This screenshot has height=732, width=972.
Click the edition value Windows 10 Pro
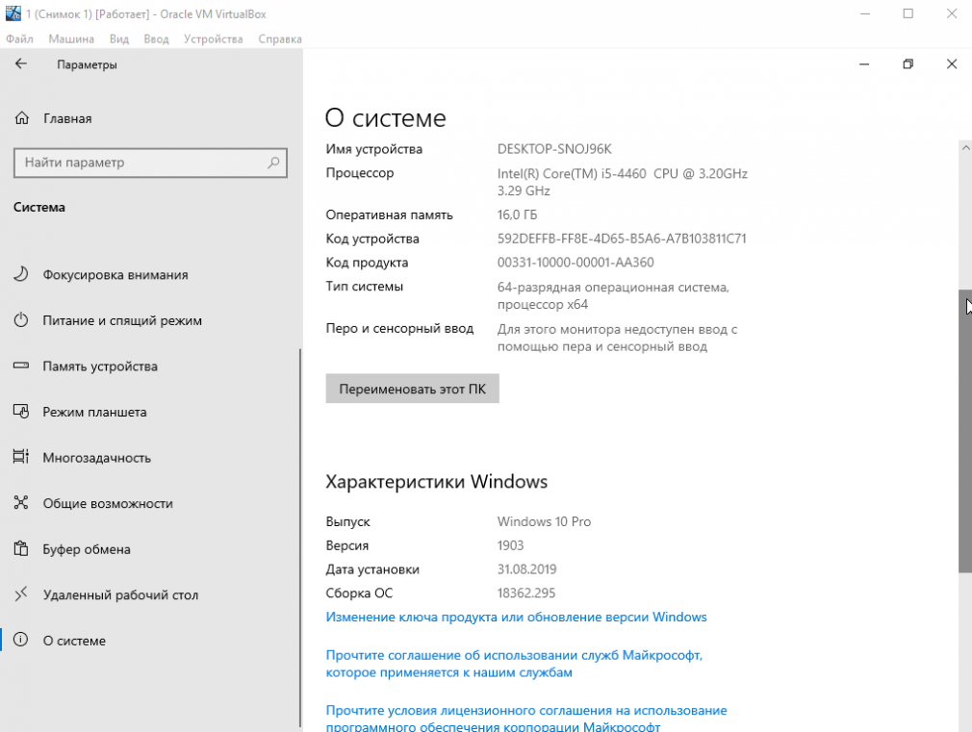tap(544, 521)
